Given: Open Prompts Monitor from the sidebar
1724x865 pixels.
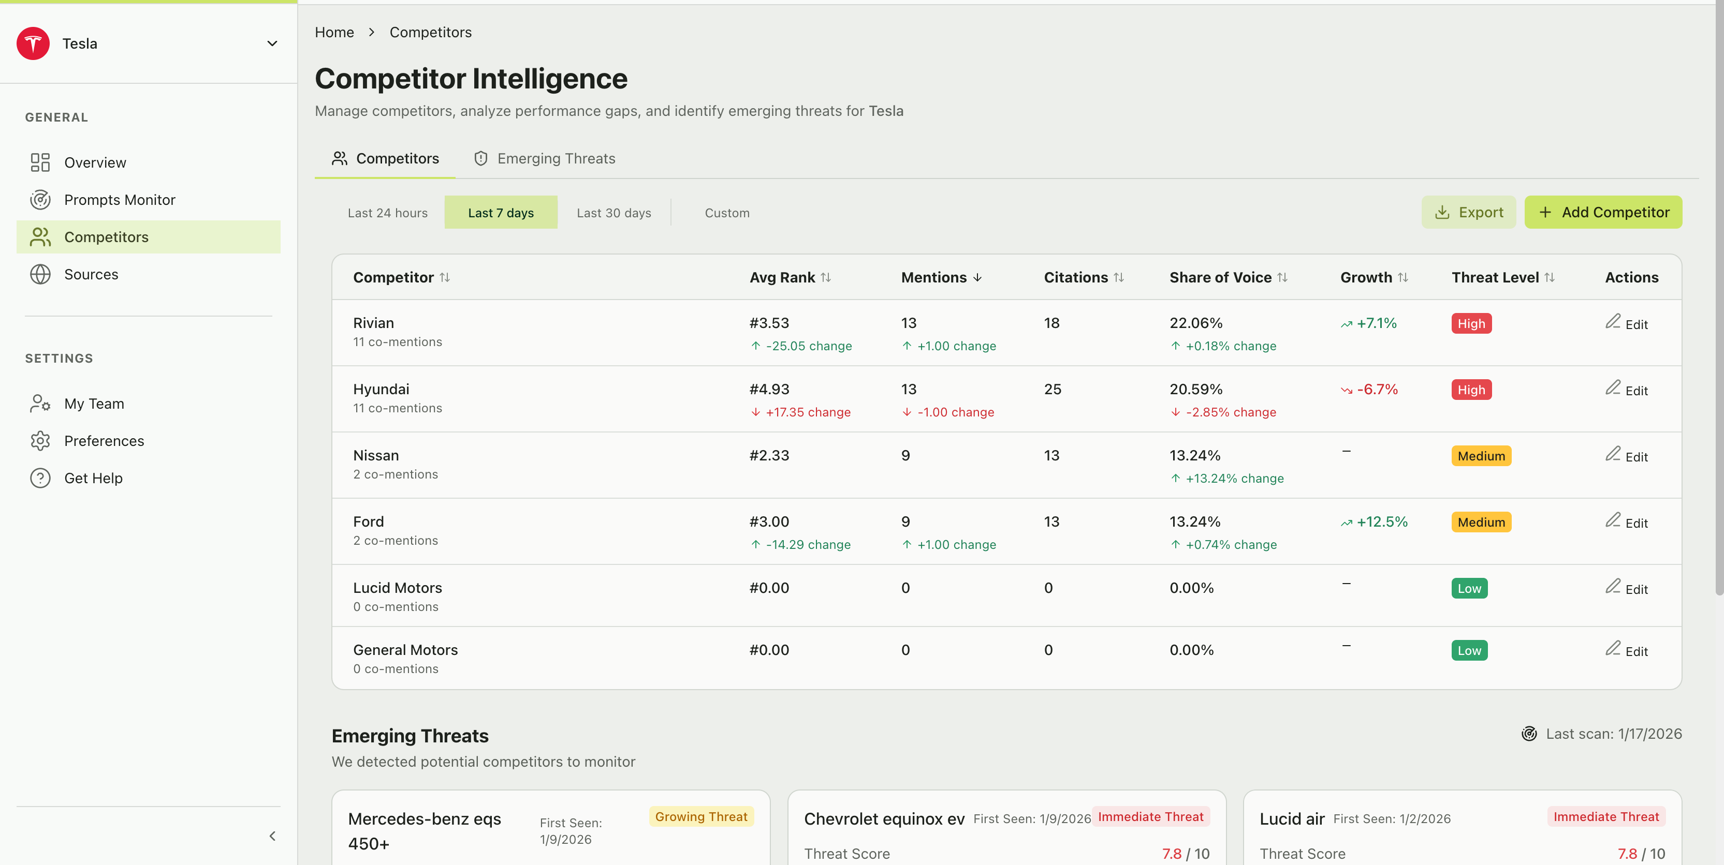Looking at the screenshot, I should (119, 199).
